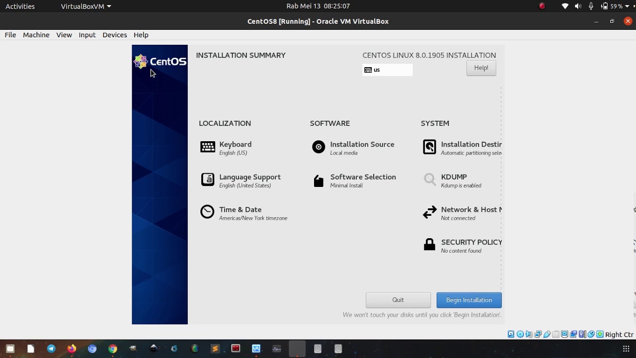Open the Machine menu
This screenshot has width=636, height=358.
[36, 35]
